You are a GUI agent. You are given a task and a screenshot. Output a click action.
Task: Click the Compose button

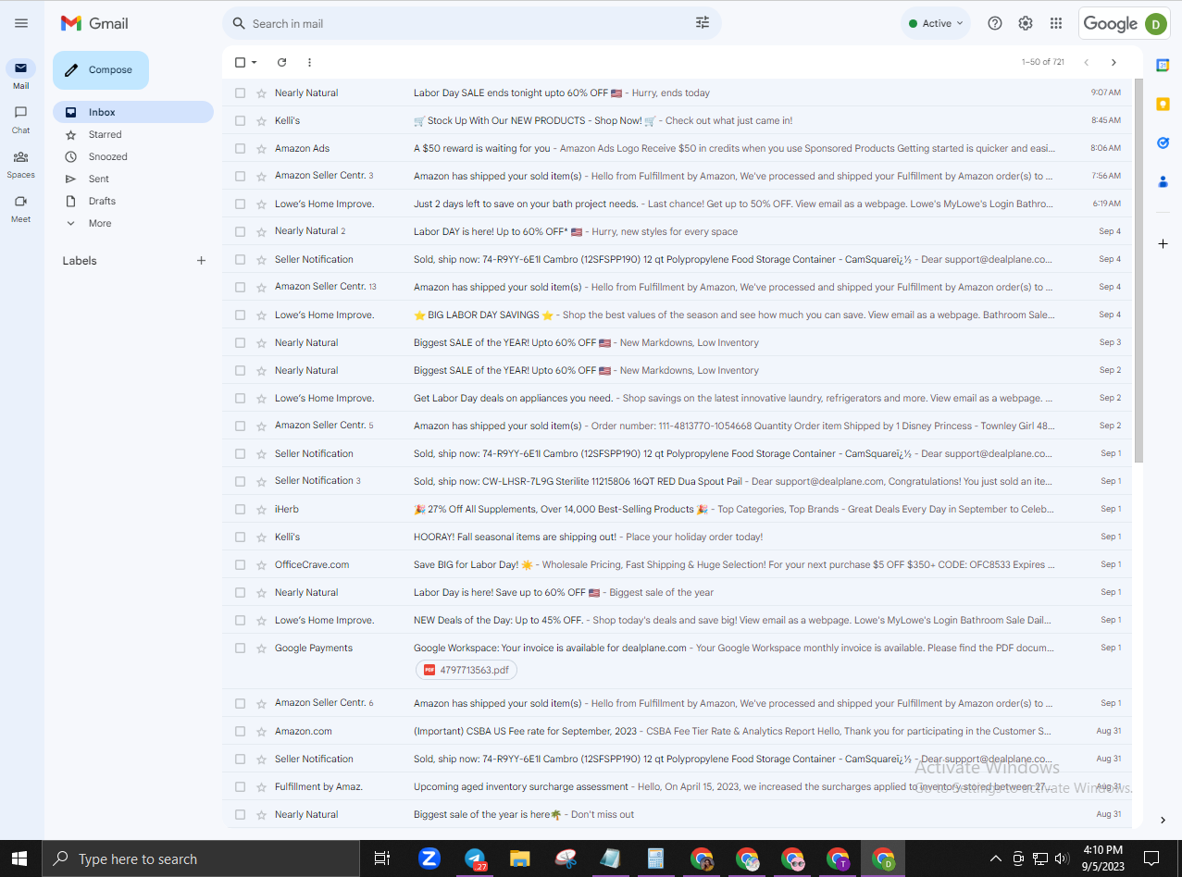[x=100, y=70]
